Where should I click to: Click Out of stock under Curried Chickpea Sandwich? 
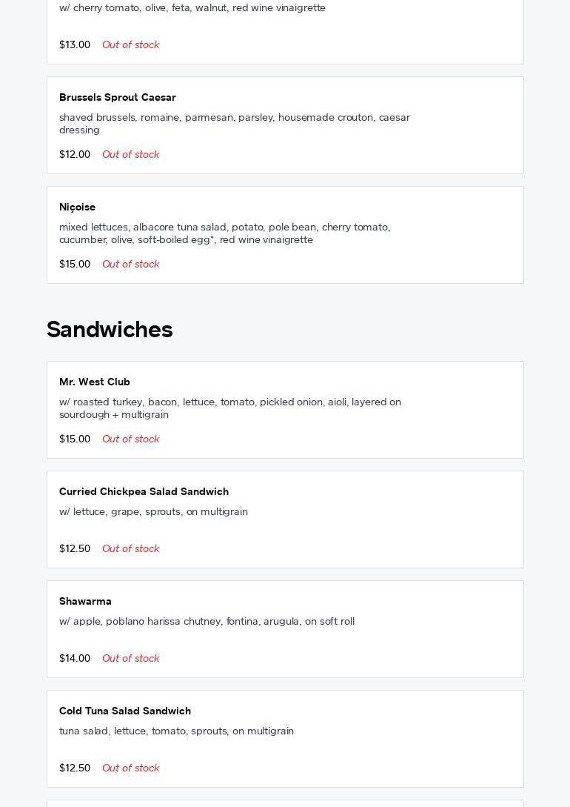point(130,548)
